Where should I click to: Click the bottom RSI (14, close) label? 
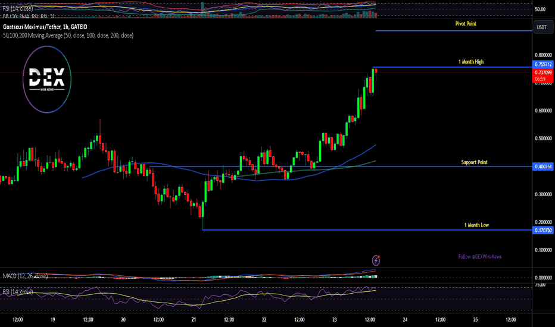[18, 292]
